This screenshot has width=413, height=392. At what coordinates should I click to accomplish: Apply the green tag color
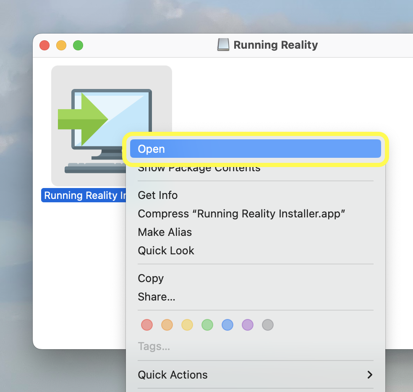click(207, 325)
